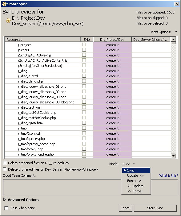
Task: Select /_diag/jquery_slideshow_02.php row
Action: coord(88,92)
